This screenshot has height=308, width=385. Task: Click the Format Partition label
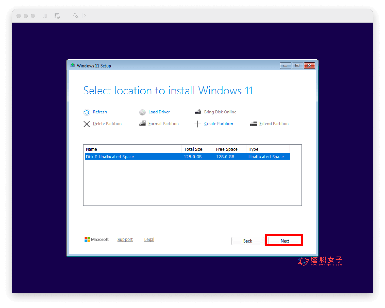click(163, 124)
